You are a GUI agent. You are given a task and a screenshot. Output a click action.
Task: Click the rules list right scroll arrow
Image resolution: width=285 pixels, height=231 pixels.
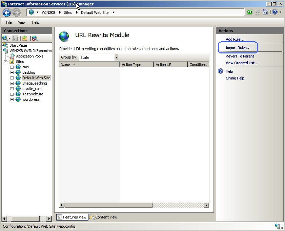point(206,205)
